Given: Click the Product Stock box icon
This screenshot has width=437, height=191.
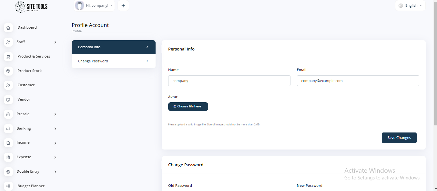Looking at the screenshot, I should [x=8, y=71].
